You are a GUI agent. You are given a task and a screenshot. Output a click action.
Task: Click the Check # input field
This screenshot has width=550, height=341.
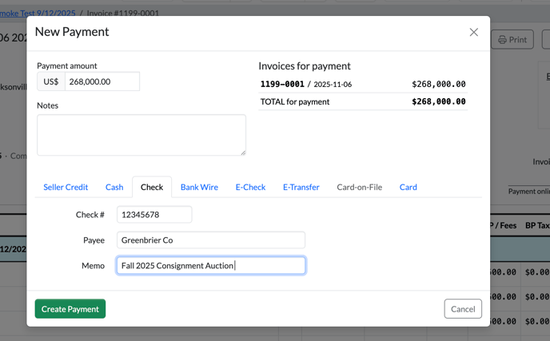click(154, 214)
